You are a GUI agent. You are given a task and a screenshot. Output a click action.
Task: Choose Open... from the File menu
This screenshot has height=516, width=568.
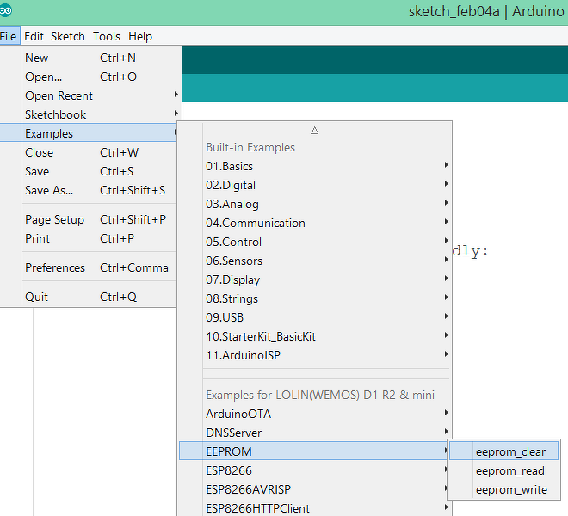tap(90, 77)
